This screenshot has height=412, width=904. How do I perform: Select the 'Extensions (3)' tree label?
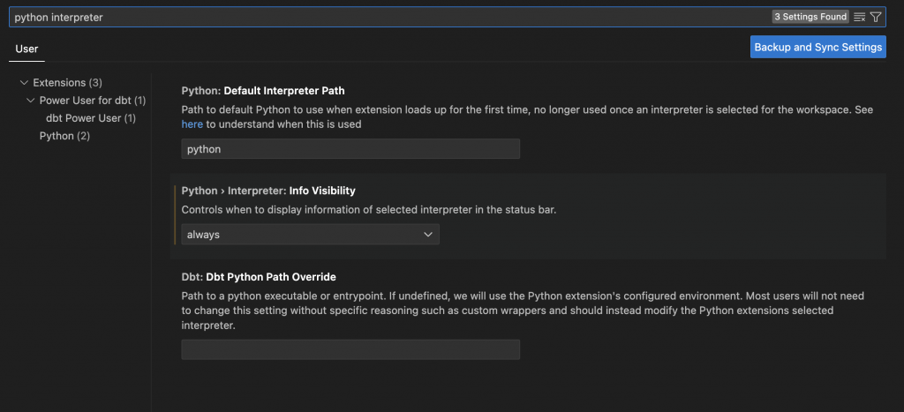coord(67,83)
